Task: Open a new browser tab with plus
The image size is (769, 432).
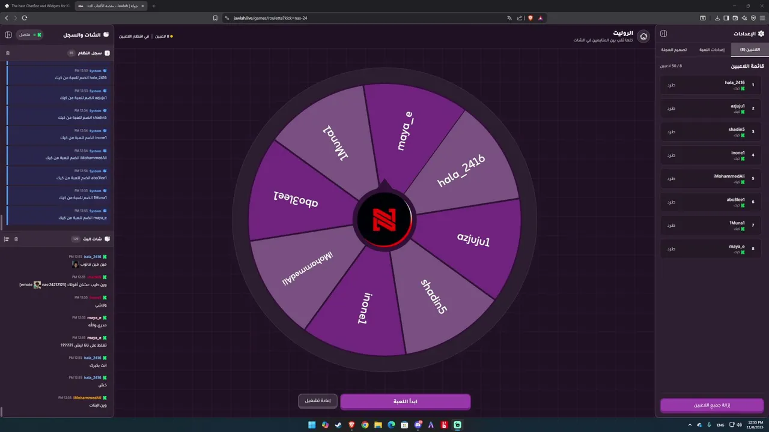Action: tap(154, 6)
